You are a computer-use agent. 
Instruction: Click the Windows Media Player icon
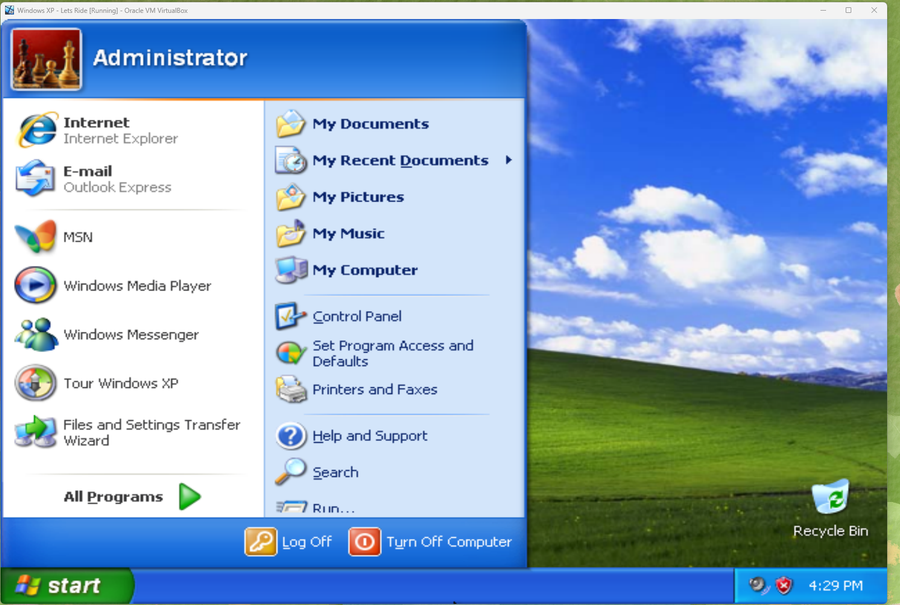pos(36,285)
